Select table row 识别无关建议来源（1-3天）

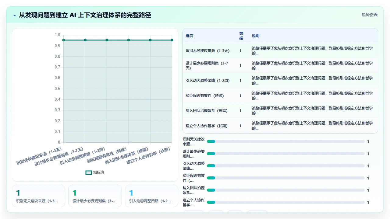pyautogui.click(x=280, y=50)
